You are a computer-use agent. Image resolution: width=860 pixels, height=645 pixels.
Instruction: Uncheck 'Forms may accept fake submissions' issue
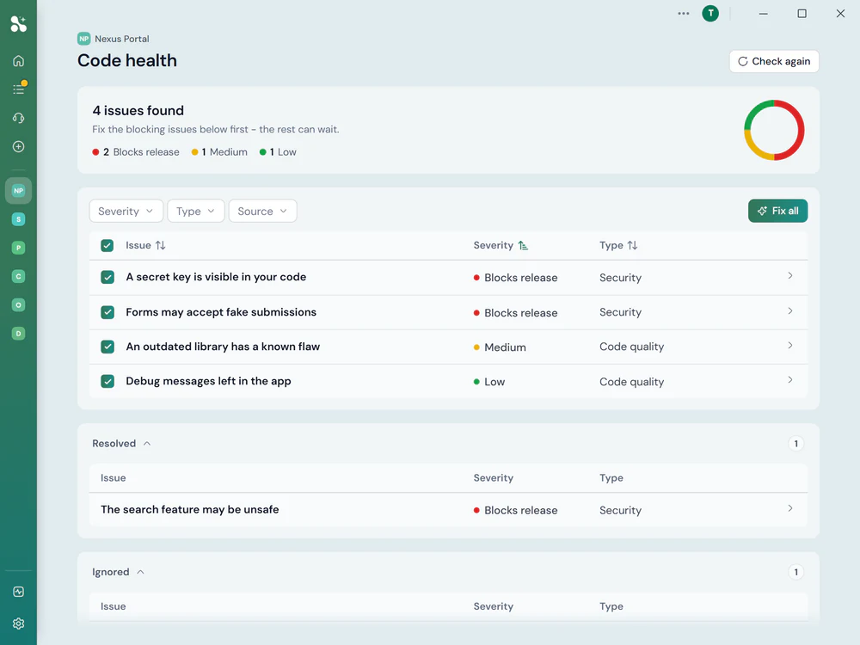click(x=107, y=312)
